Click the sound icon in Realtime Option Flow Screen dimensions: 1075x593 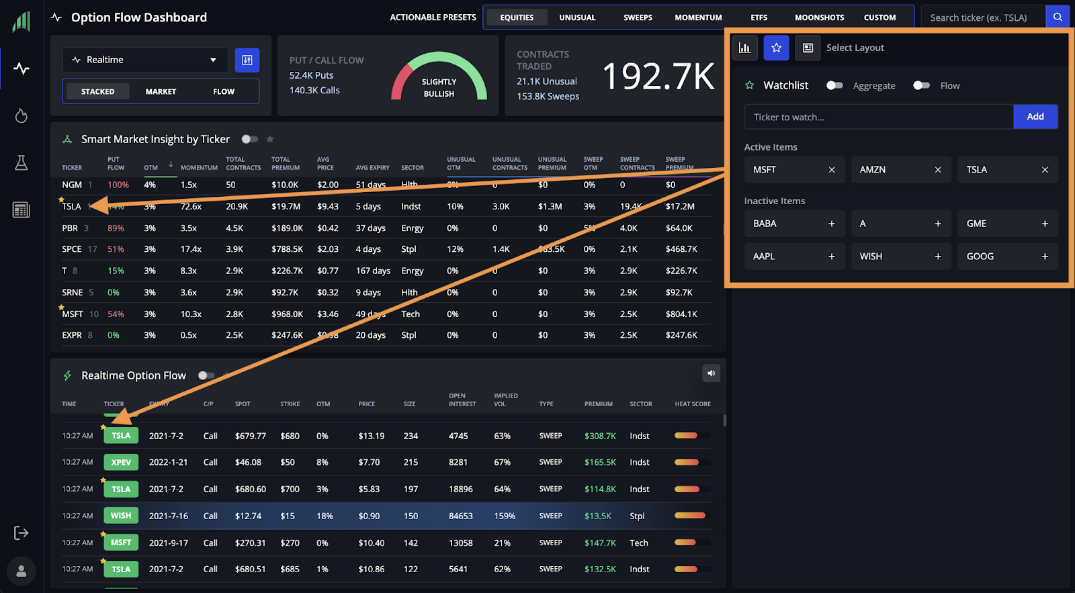click(x=711, y=373)
